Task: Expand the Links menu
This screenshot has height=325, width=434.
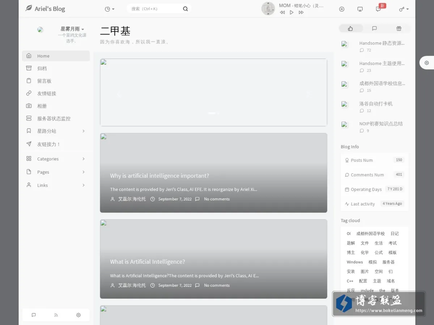Action: pyautogui.click(x=56, y=185)
